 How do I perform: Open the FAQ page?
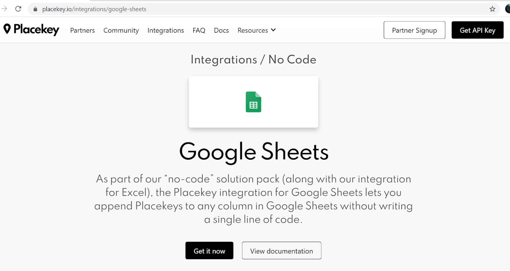[199, 30]
